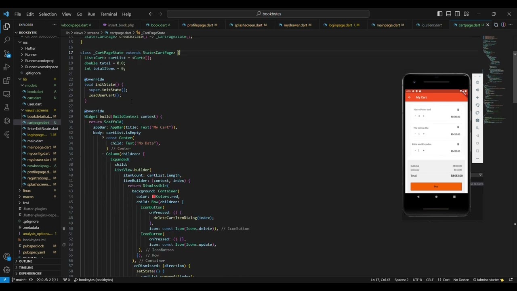Open the Run and Debug view
The height and width of the screenshot is (291, 517).
[6, 67]
